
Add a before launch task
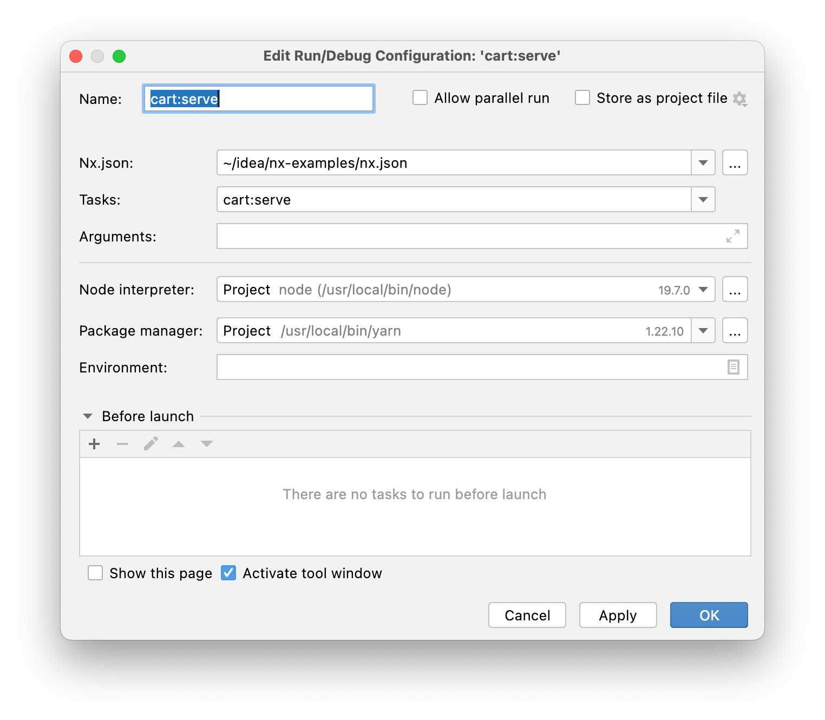pyautogui.click(x=94, y=443)
